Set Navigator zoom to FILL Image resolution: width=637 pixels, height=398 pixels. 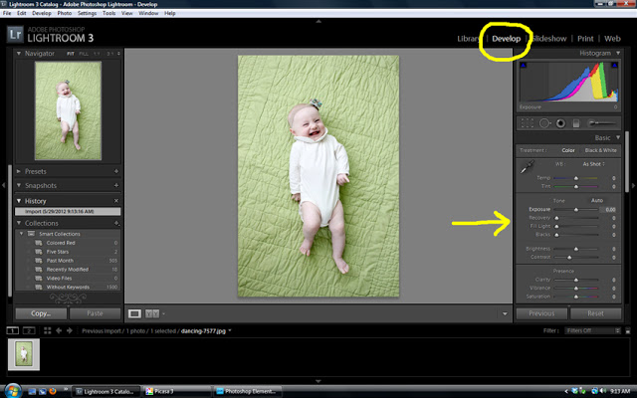pyautogui.click(x=84, y=54)
